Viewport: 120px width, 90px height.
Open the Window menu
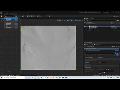[x=11, y=12]
